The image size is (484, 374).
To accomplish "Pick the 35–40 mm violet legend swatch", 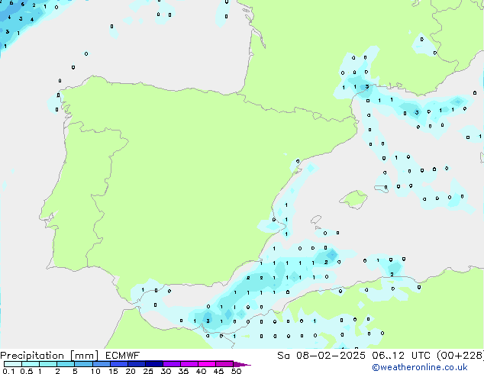I will point(189,364).
